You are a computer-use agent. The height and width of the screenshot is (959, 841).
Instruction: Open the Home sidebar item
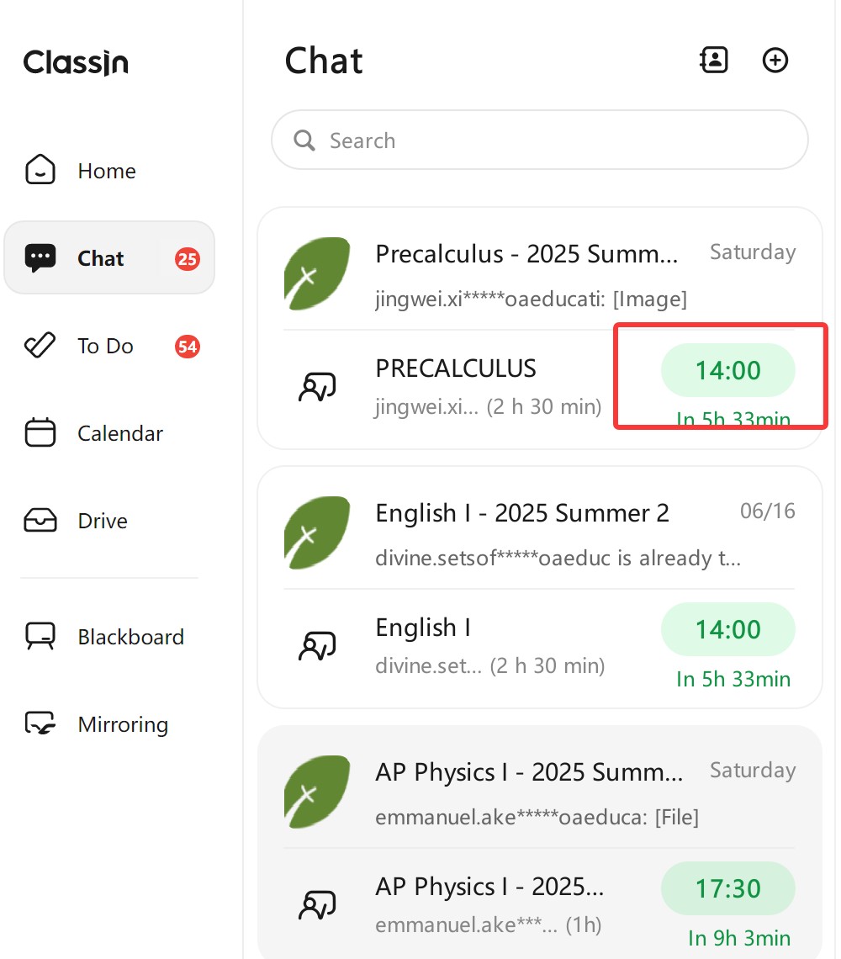pos(106,171)
